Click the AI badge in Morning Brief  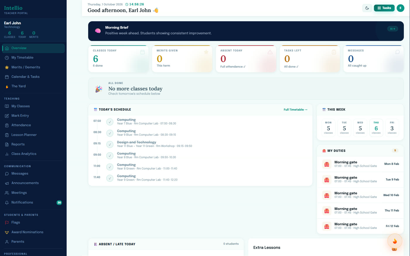[392, 29]
